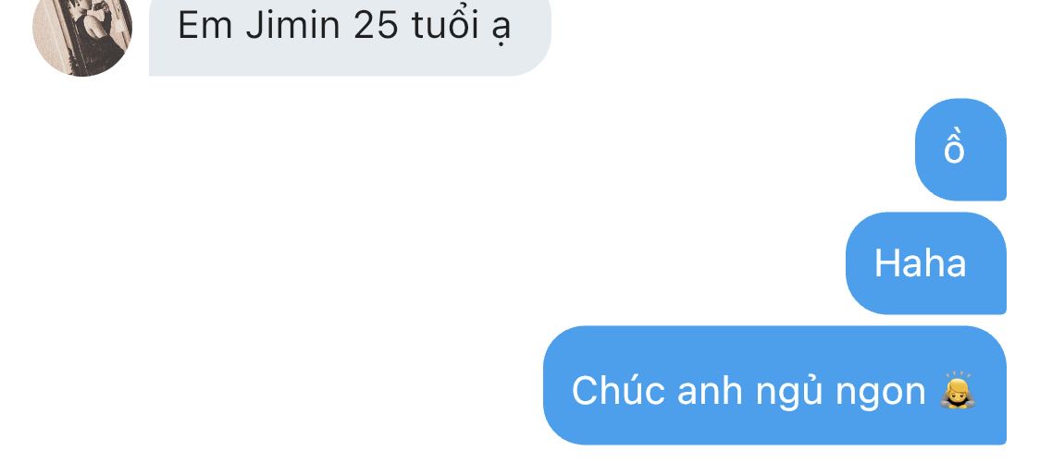Click the 'ồ' character inside the blue bubble
Screen dimensions: 1040x463
point(954,147)
